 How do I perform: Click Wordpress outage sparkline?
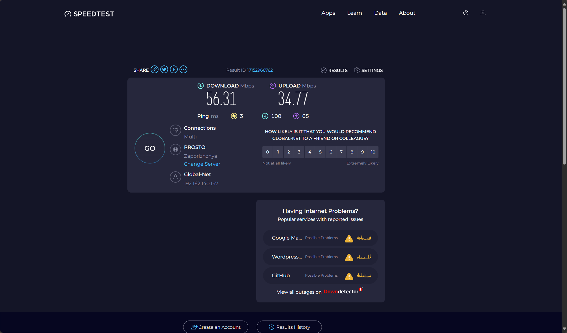click(364, 257)
